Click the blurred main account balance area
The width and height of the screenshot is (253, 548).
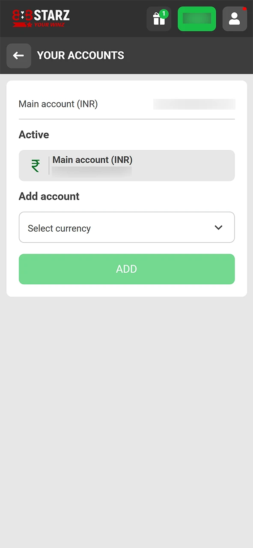pos(194,104)
